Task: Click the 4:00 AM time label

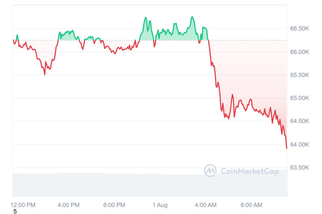Action: (x=206, y=205)
